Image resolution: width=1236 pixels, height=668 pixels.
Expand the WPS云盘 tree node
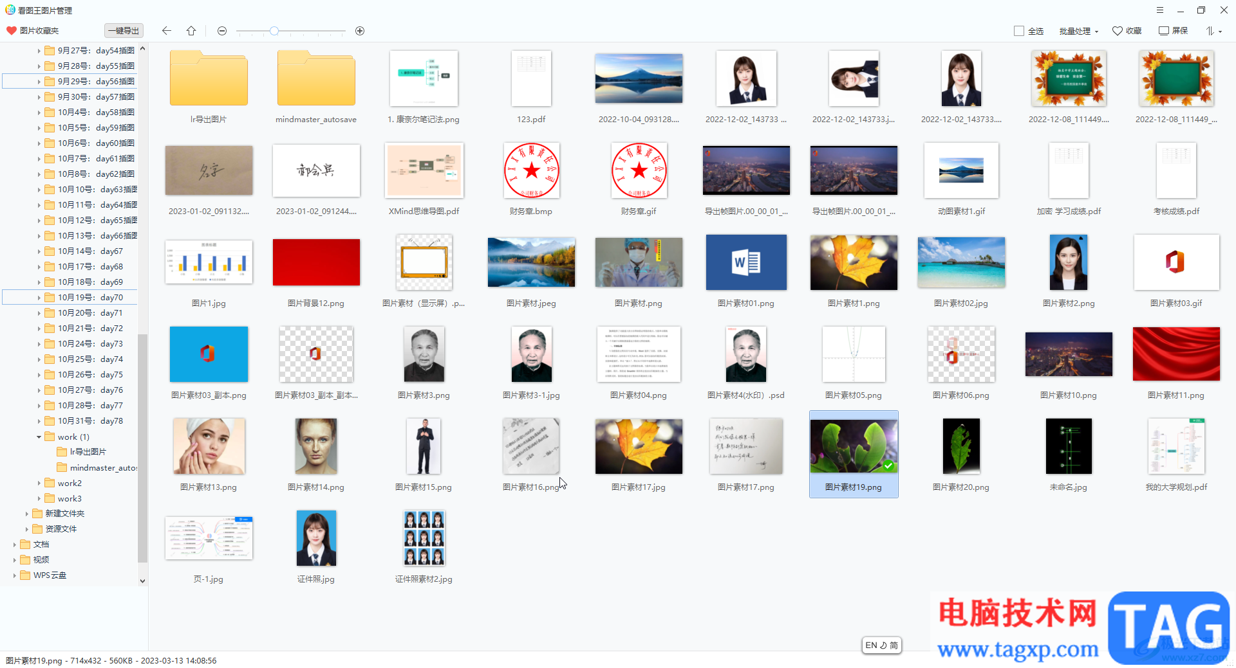point(14,575)
